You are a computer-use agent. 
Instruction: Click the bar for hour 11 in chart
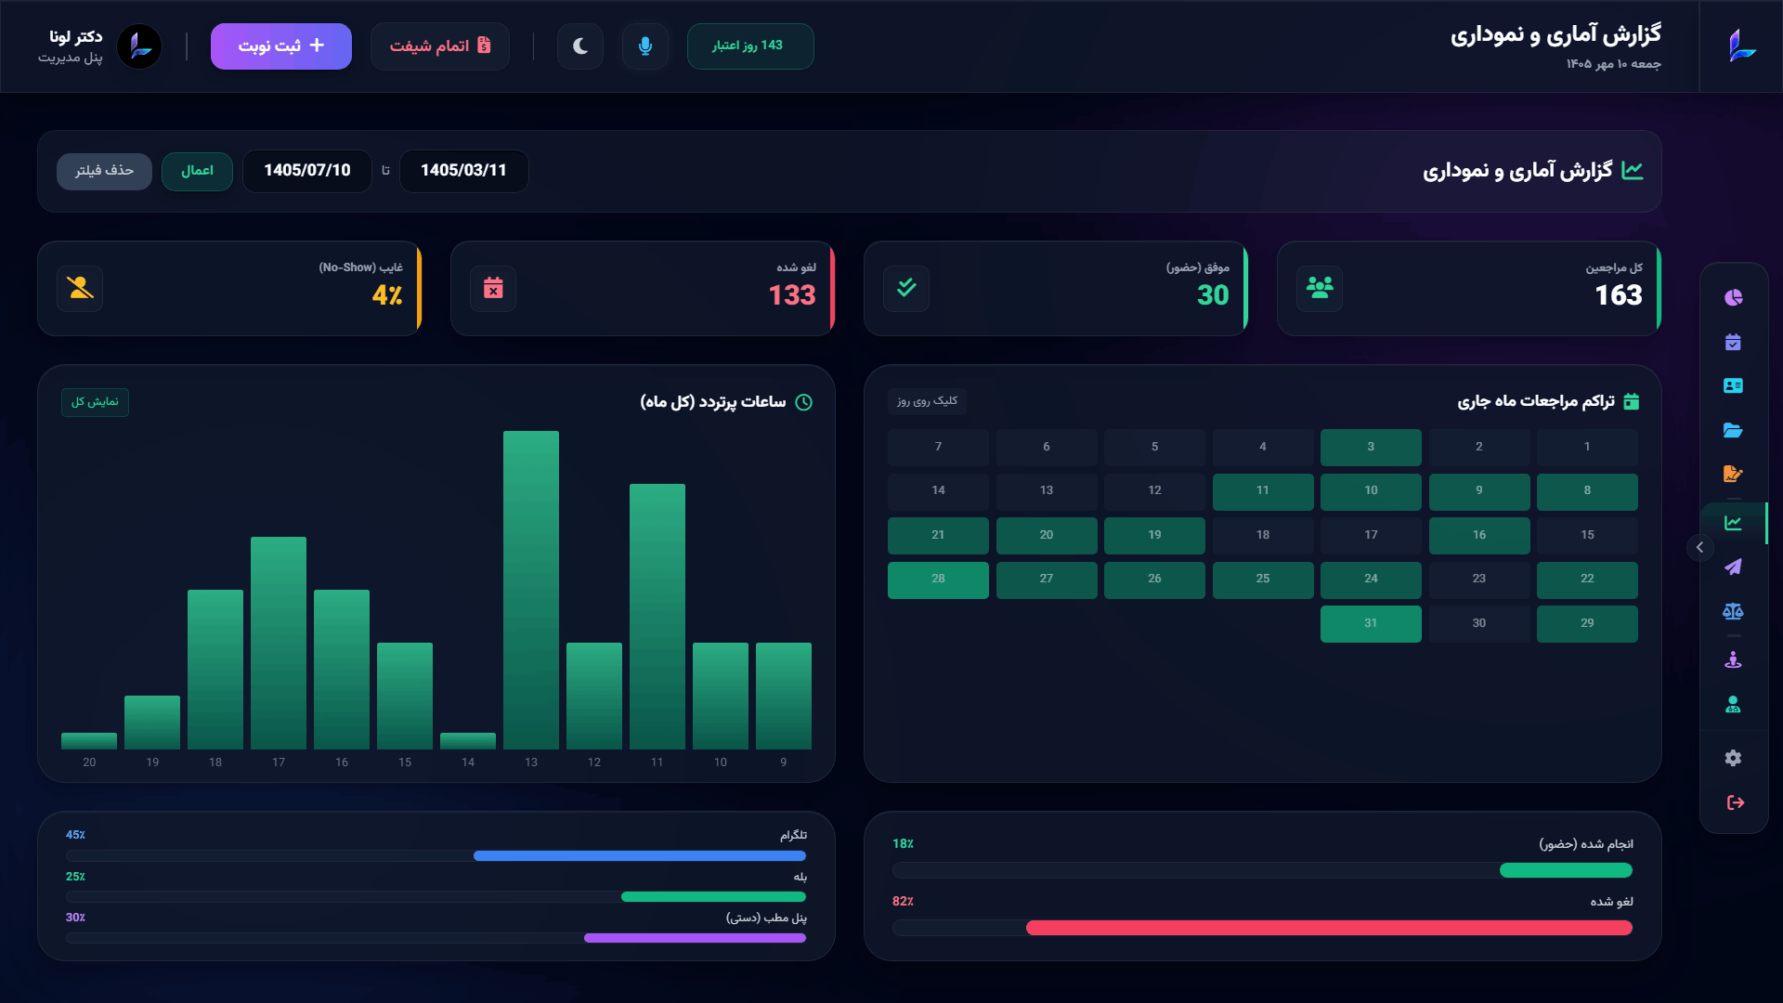tap(657, 616)
